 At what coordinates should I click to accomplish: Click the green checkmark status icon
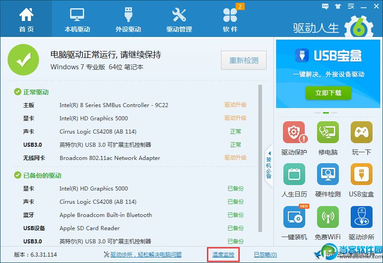[x=24, y=60]
